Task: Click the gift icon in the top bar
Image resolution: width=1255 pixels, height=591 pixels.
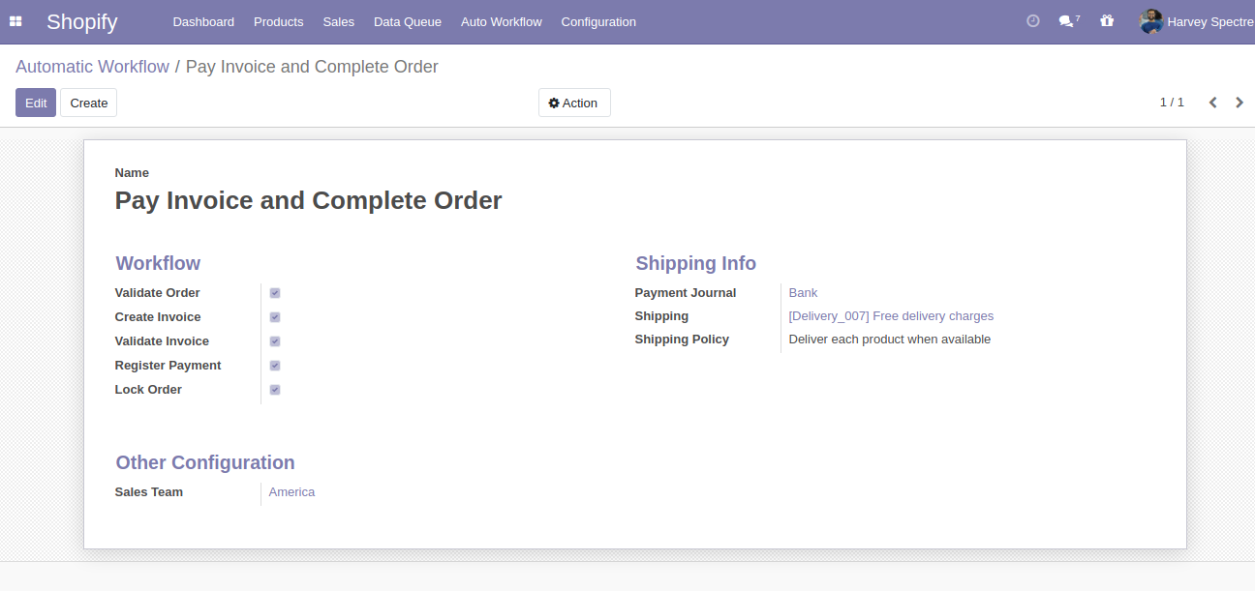Action: pyautogui.click(x=1107, y=21)
